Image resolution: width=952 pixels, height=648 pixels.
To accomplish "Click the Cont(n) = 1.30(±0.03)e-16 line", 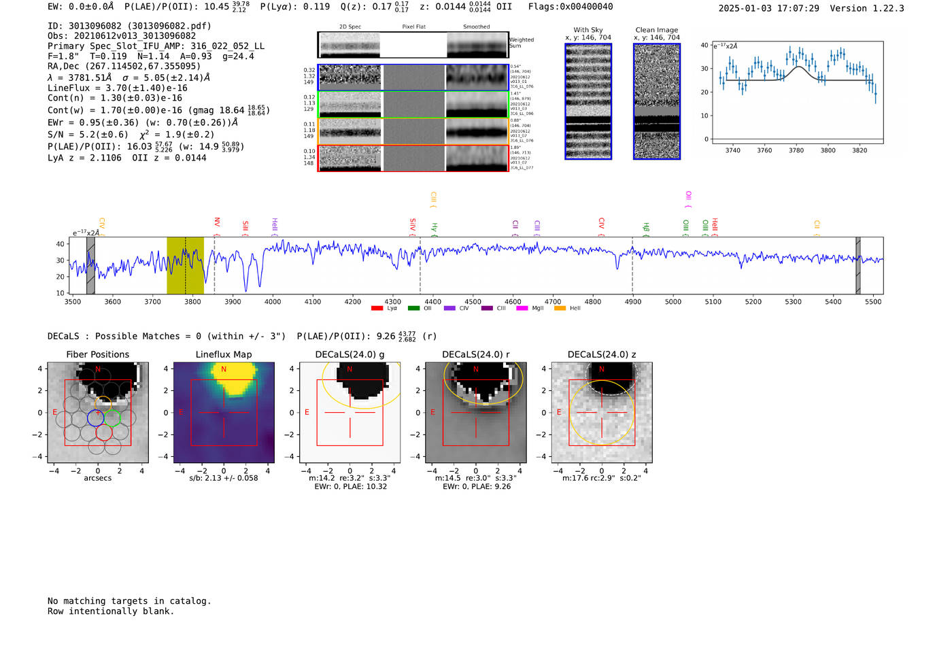I will 115,98.
